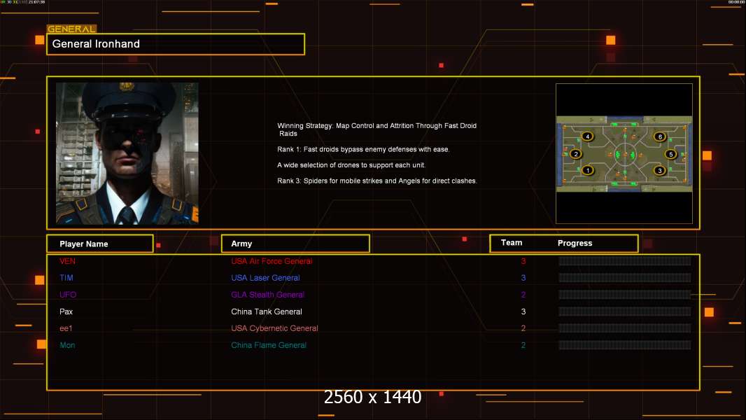The height and width of the screenshot is (420, 746).
Task: Click UFO's loading progress bar
Action: 625,295
